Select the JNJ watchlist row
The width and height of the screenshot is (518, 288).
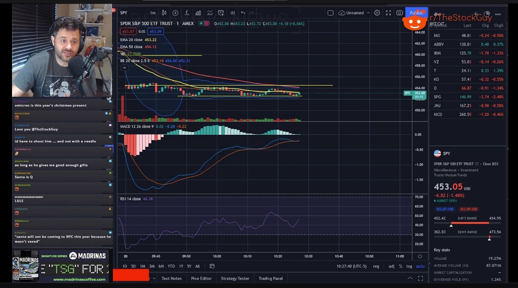click(x=467, y=105)
